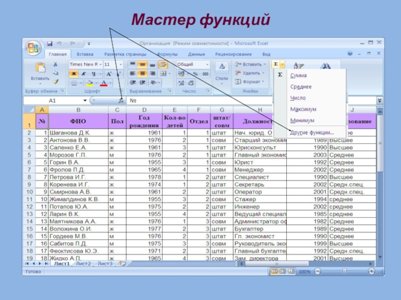Expand the Times New R font name dropdown
401x300 pixels.
tap(100, 64)
